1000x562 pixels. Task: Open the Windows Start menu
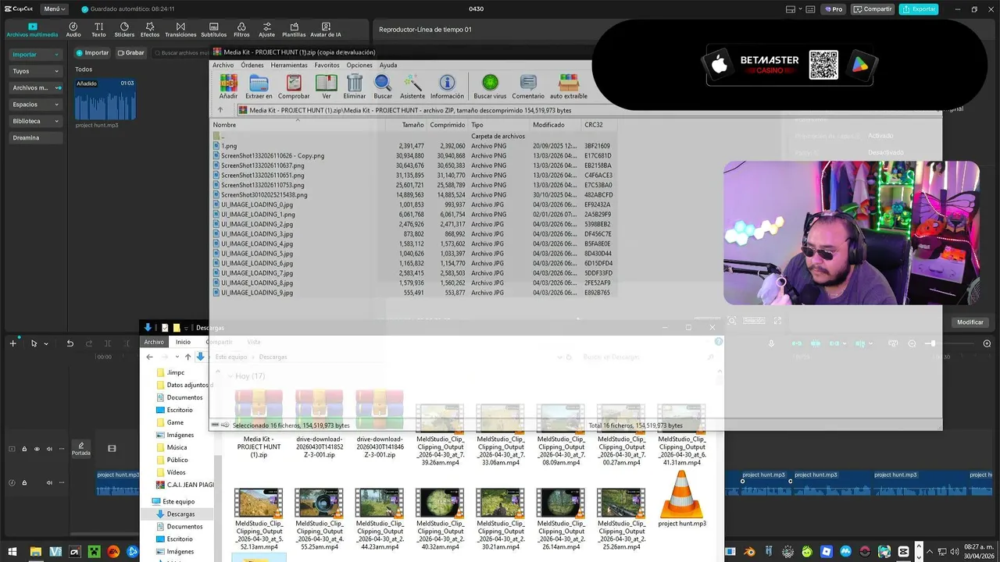13,552
